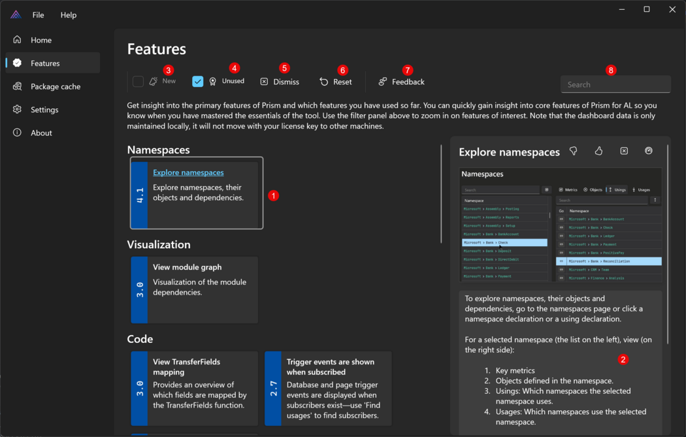Click the gauge icon in the details panel header

[x=649, y=151]
